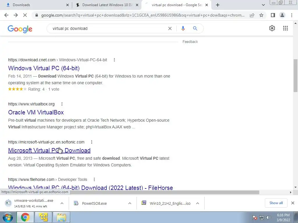Open Chrome from the taskbar
The height and width of the screenshot is (223, 298).
pos(25,217)
